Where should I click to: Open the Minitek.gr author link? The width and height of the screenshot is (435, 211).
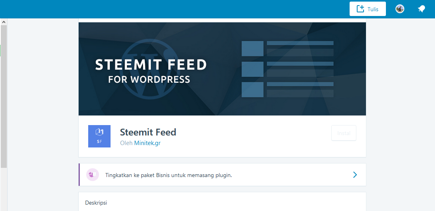[x=147, y=143]
